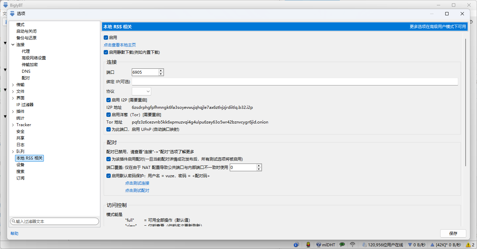Expand the 文件 tree node
The image size is (477, 249).
[13, 91]
